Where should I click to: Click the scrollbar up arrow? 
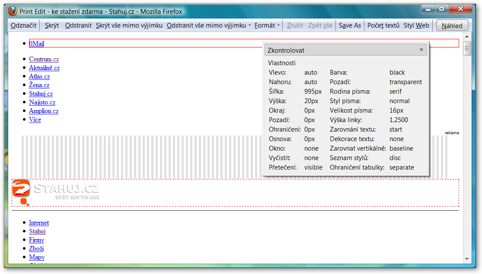pos(467,37)
